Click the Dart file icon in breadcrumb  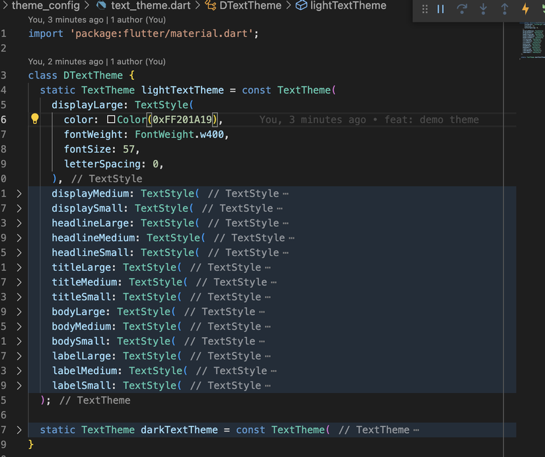click(101, 6)
